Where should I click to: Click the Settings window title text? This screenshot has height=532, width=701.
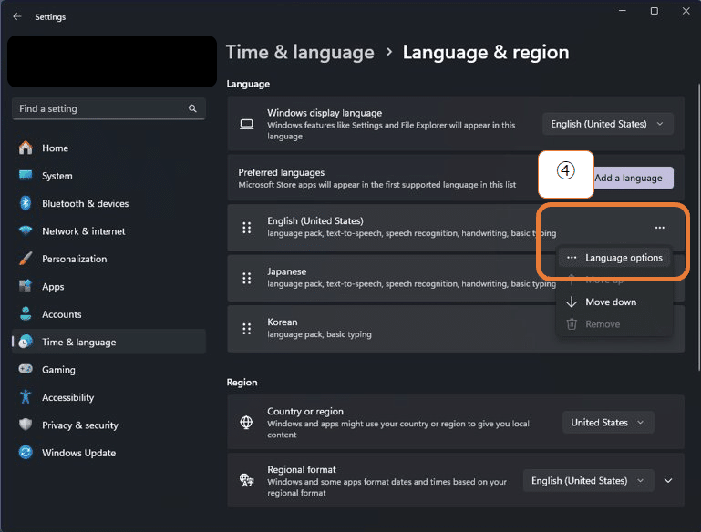tap(50, 17)
